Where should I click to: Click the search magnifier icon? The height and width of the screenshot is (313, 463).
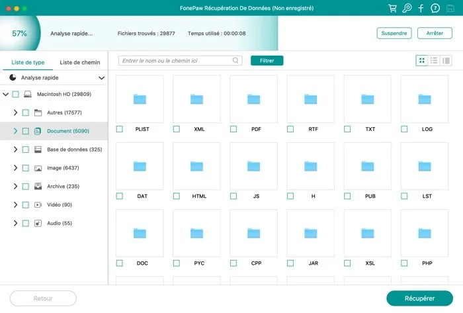[235, 60]
